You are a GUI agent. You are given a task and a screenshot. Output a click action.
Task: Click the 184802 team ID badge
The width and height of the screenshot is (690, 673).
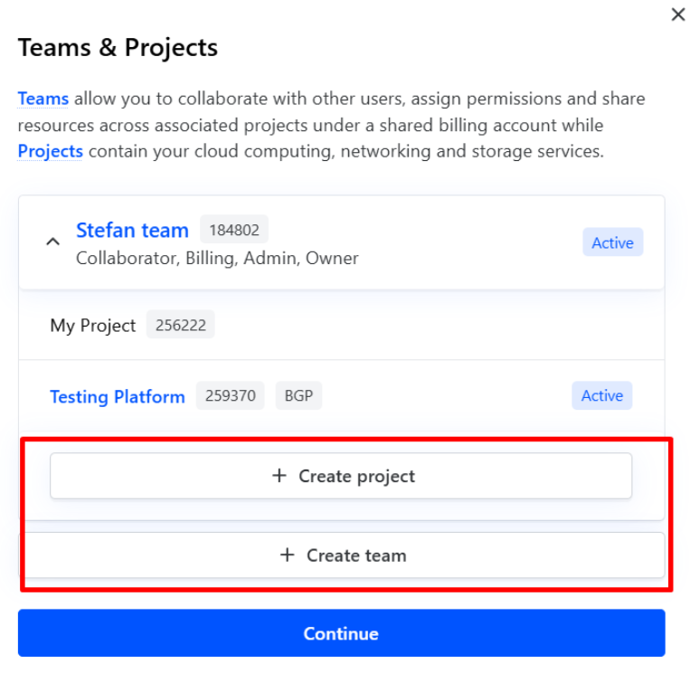[x=234, y=230]
